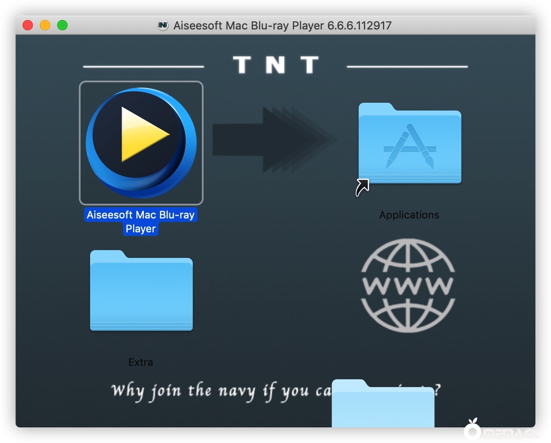Click the window title text in title bar

[x=282, y=26]
